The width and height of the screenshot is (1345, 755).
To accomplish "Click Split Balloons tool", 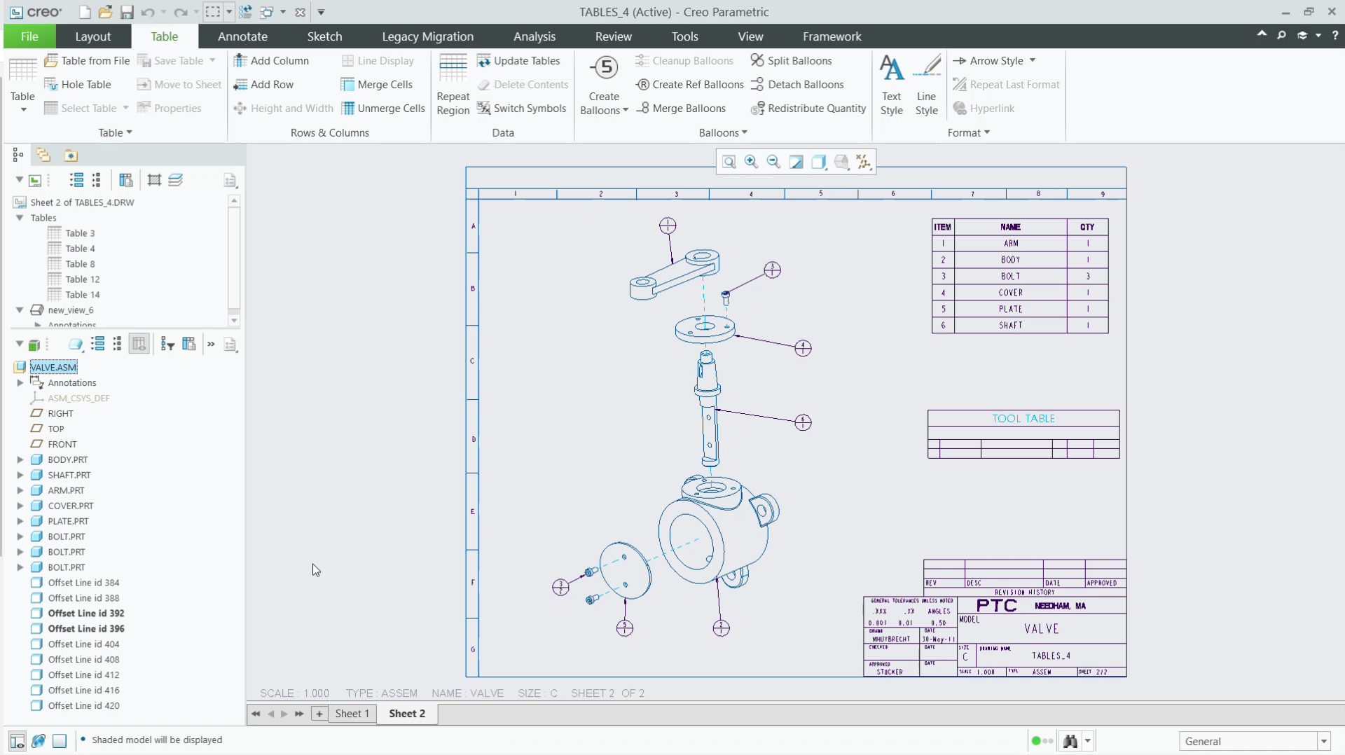I will click(x=792, y=61).
